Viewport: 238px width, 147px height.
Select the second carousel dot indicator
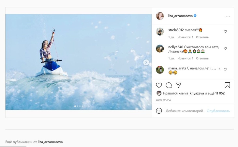coord(78,106)
